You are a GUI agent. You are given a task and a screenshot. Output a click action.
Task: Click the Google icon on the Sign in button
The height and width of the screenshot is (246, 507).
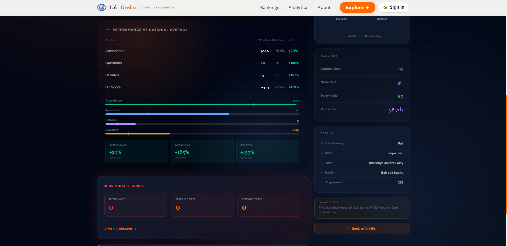385,7
